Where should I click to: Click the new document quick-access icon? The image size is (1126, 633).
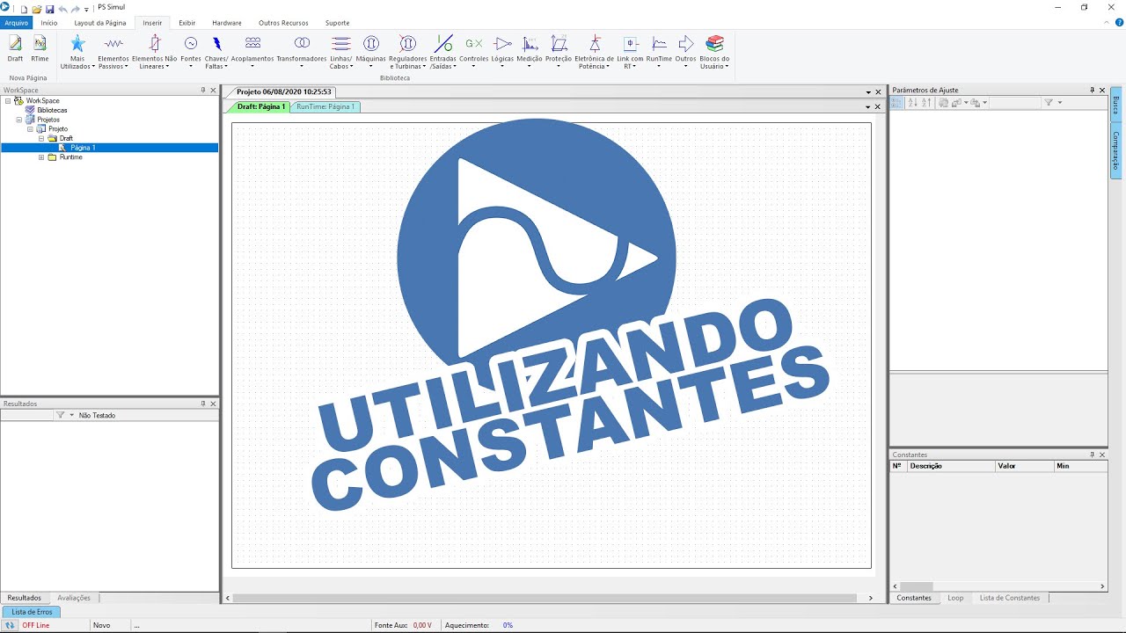(25, 8)
